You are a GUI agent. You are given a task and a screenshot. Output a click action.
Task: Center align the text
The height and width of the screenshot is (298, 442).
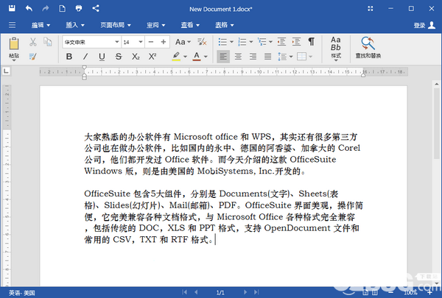click(x=238, y=57)
